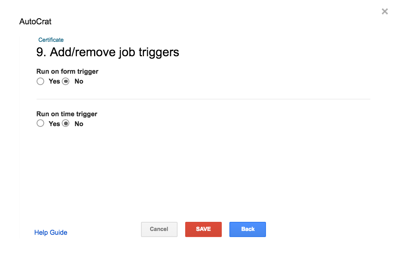Click the Cancel button

pyautogui.click(x=159, y=229)
